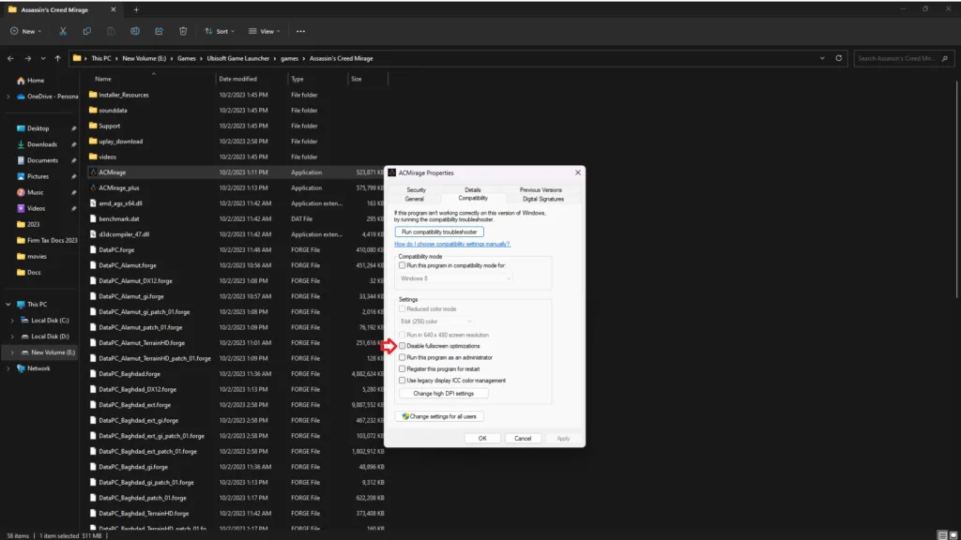The image size is (961, 540).
Task: Check Run this program as an administrator
Action: [x=402, y=357]
